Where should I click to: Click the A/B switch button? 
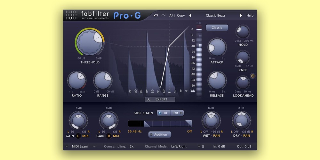coord(172,15)
